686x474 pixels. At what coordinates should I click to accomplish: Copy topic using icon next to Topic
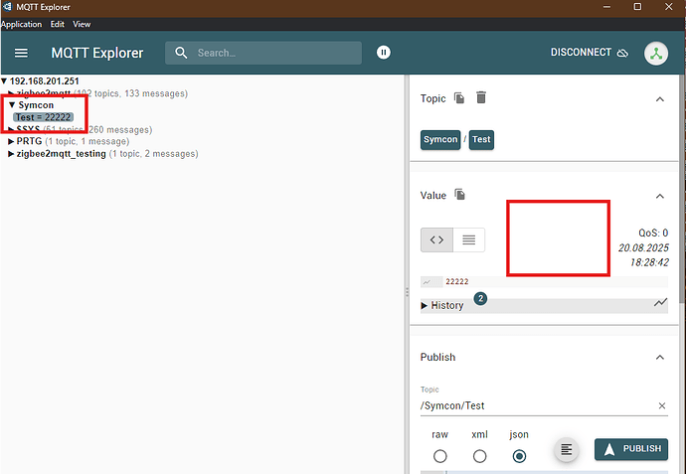tap(459, 98)
